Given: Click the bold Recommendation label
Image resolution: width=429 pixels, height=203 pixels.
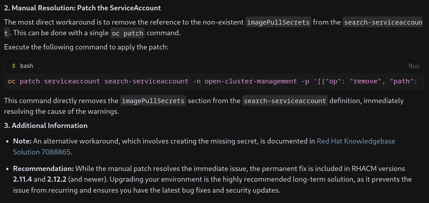Looking at the screenshot, I should [43, 169].
